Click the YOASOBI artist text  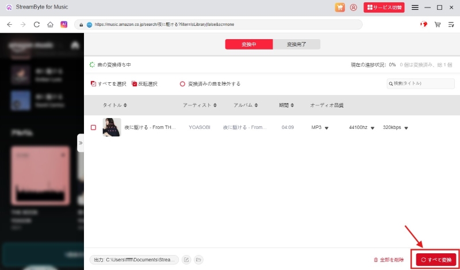coord(200,127)
